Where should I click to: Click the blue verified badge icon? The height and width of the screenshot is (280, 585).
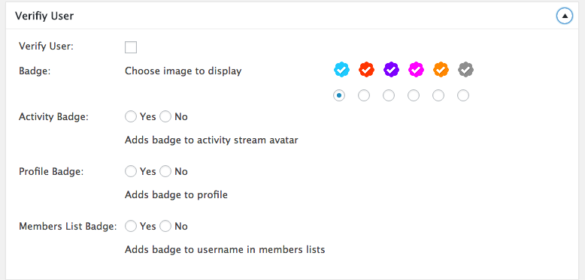[341, 70]
